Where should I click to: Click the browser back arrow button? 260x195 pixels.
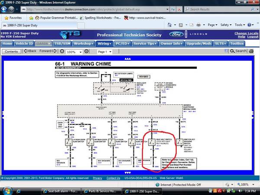click(4, 9)
